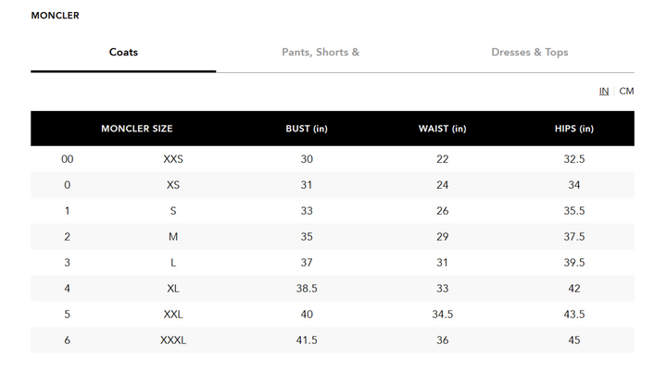Click bust value 38.5 in XL row
Viewport: 667px width, 383px height.
(x=307, y=289)
